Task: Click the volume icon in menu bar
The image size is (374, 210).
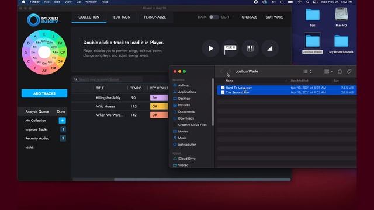Action: tap(273, 2)
